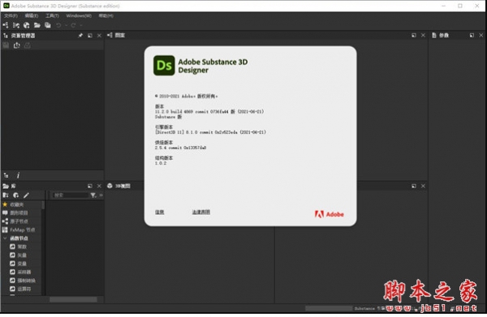Undock the 资源管理器 panel with float icon
Image resolution: width=487 pixels, height=317 pixels.
90,36
